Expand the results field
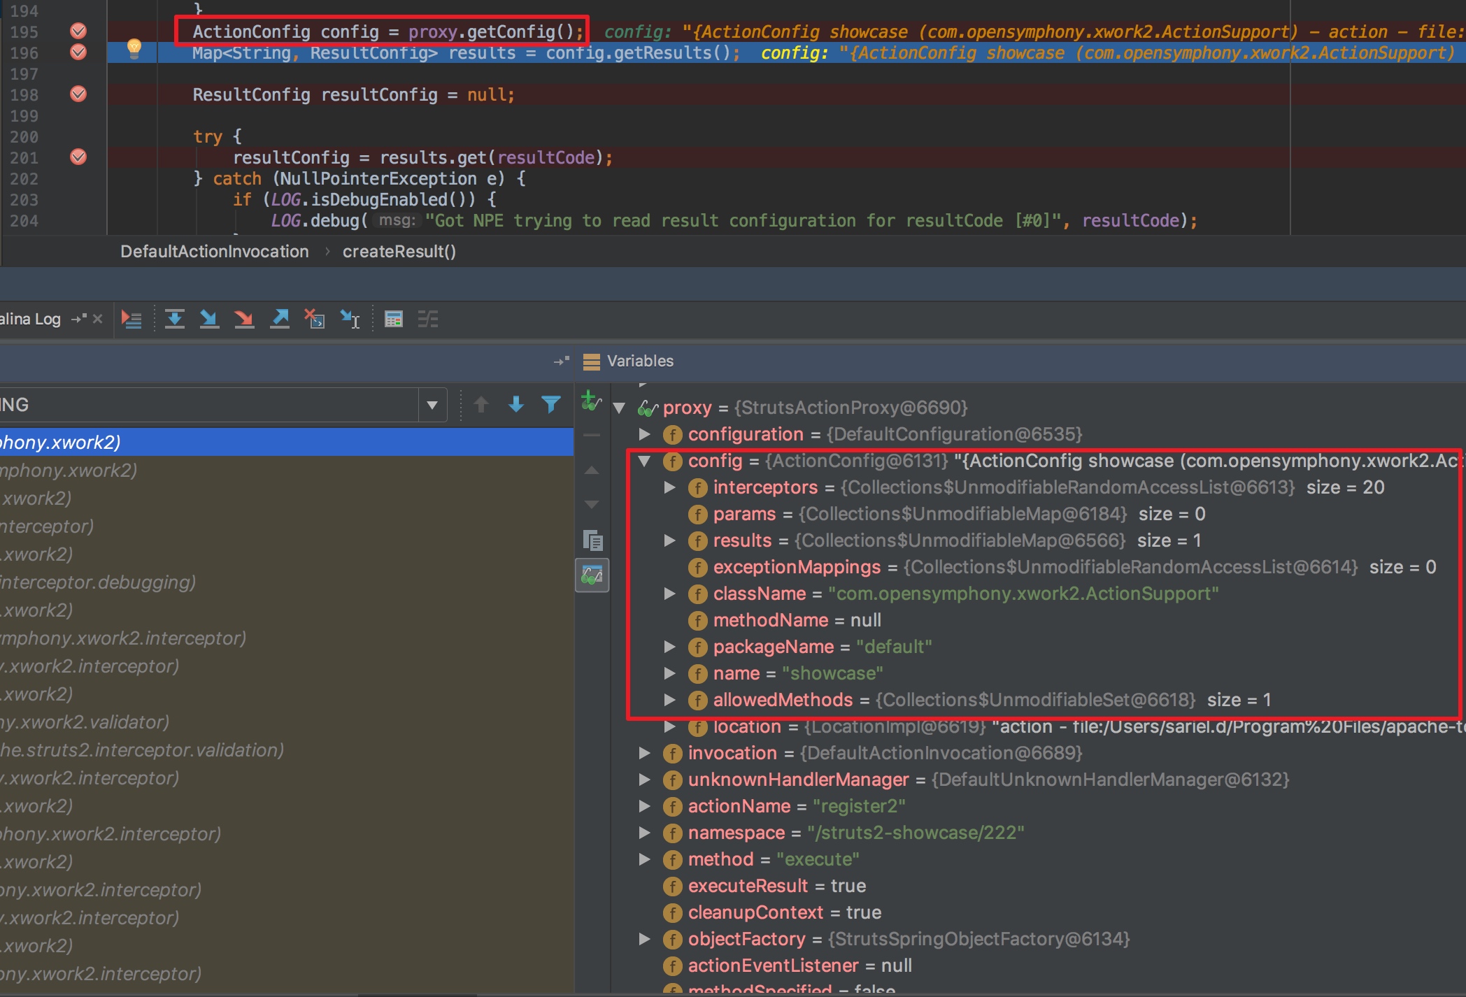1466x997 pixels. point(669,540)
